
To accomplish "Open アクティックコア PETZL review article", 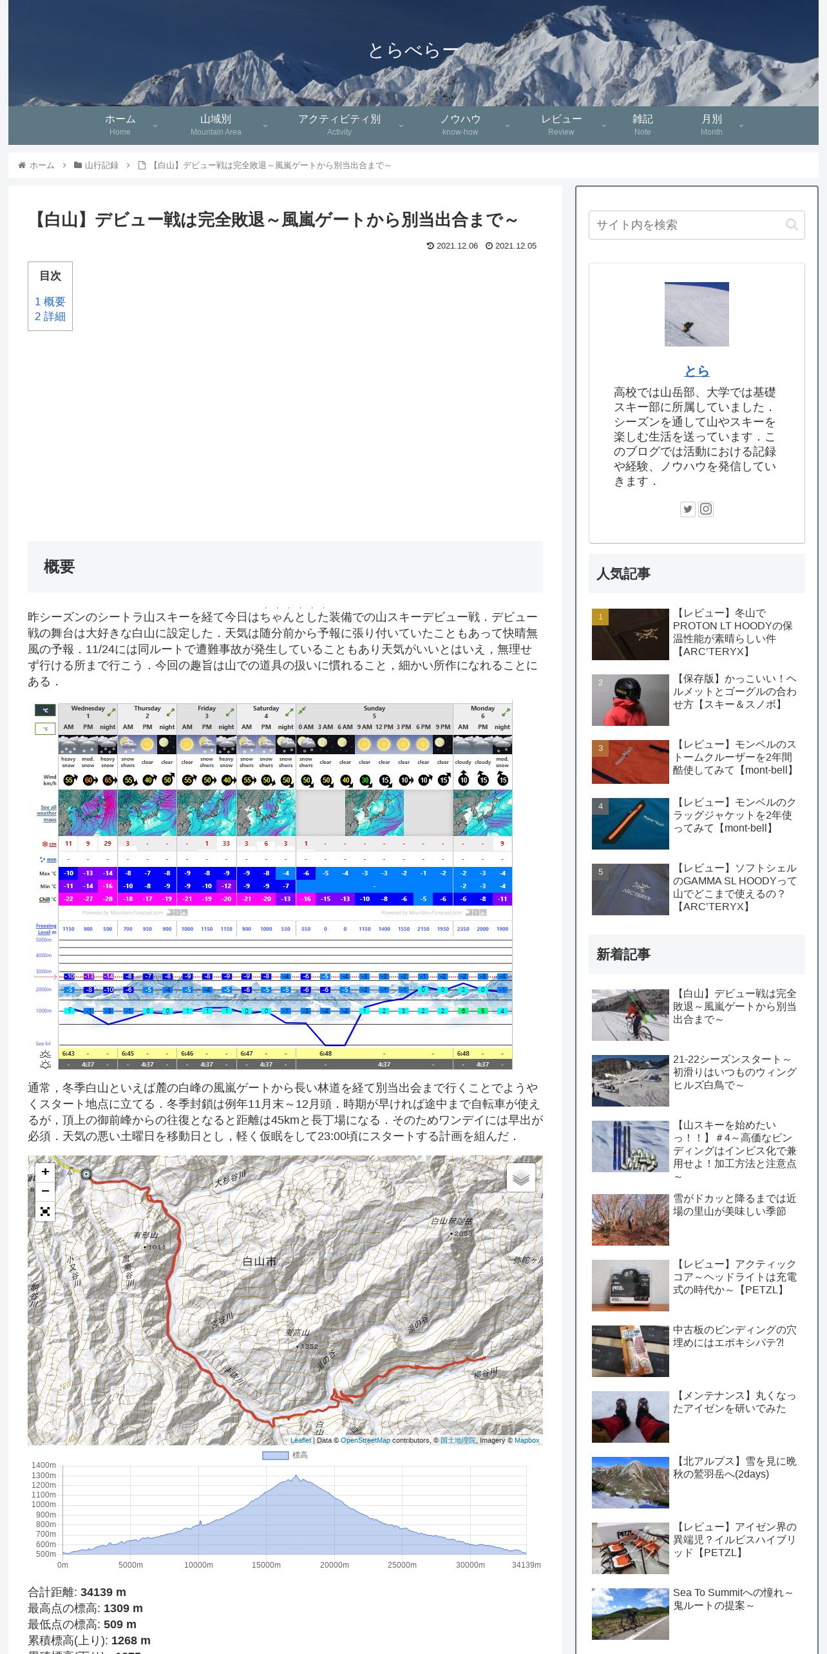I will point(697,1285).
